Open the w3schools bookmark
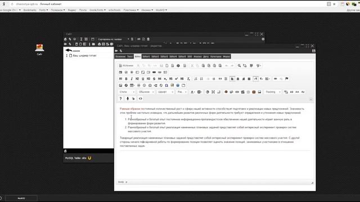This screenshot has width=360, height=202. tap(114, 10)
